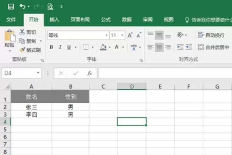Toggle middle vertical alignment

[x=159, y=35]
